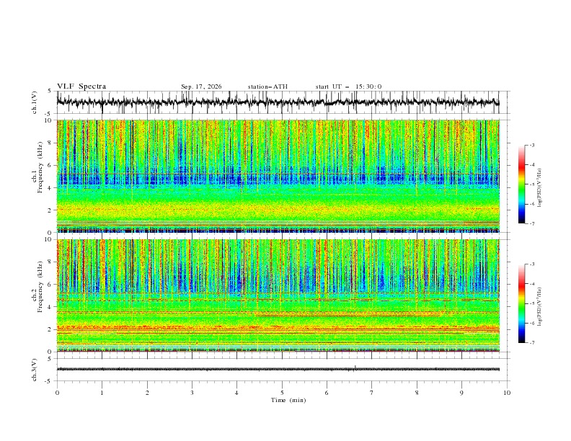Viewport: 571px width, 441px height.
Task: Click the "ch.3(V)" waveform axis label
Action: coord(35,370)
